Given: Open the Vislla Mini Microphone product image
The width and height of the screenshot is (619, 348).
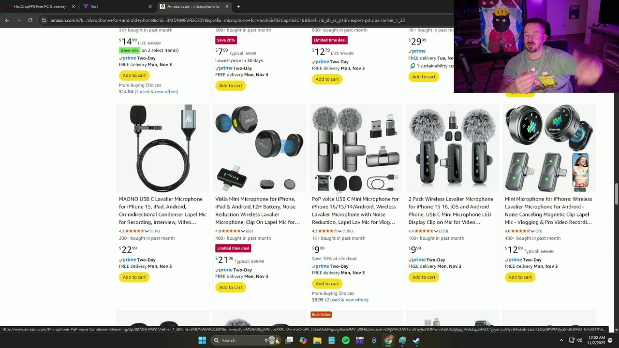Looking at the screenshot, I should coord(259,148).
